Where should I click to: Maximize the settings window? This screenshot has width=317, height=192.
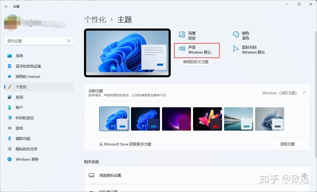point(299,4)
